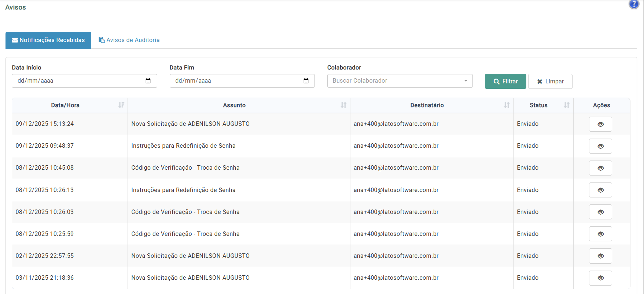
Task: Open calendar picker in Data Fim field
Action: pyautogui.click(x=306, y=81)
